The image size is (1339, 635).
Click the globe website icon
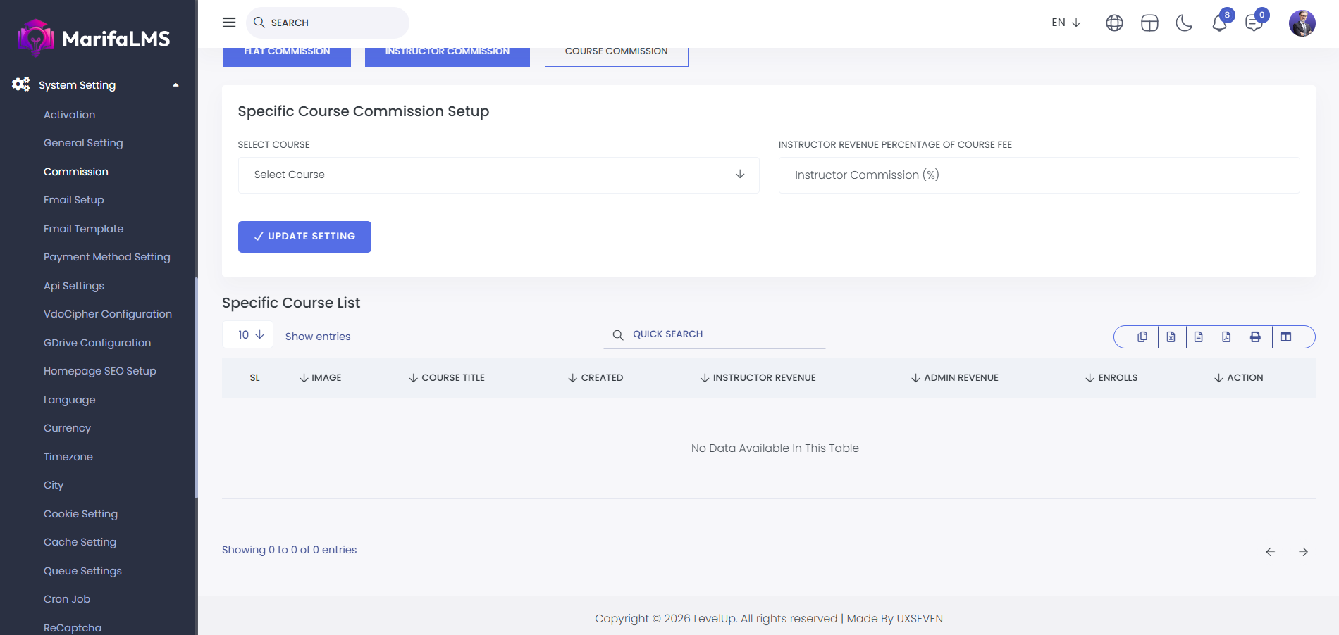point(1114,23)
